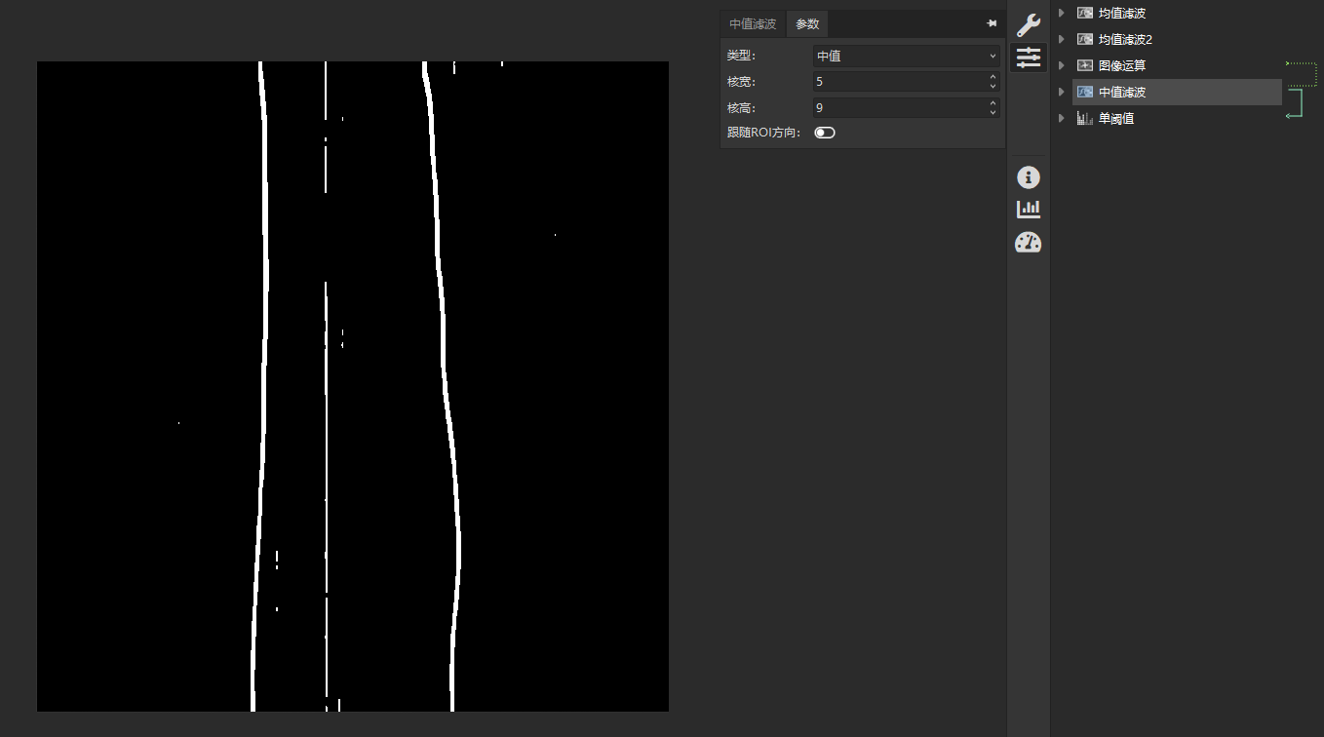
Task: Switch to the 参数 tab
Action: coord(807,24)
